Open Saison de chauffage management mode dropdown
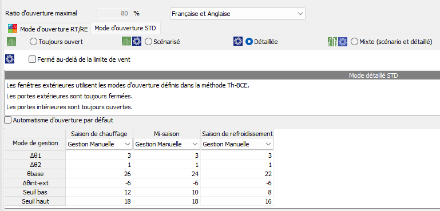The image size is (440, 211). [x=99, y=144]
